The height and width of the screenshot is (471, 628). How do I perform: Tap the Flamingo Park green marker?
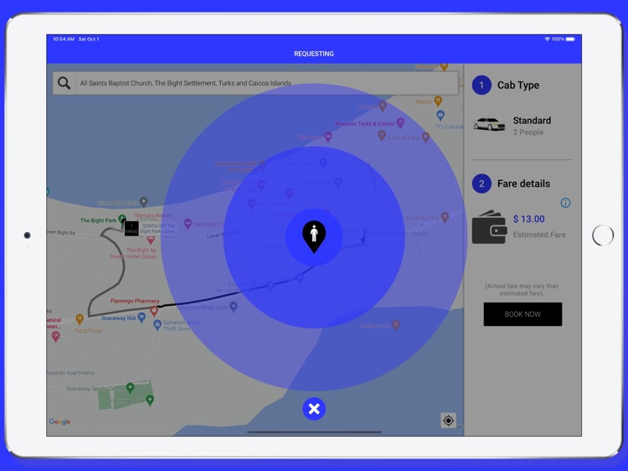pos(150,400)
